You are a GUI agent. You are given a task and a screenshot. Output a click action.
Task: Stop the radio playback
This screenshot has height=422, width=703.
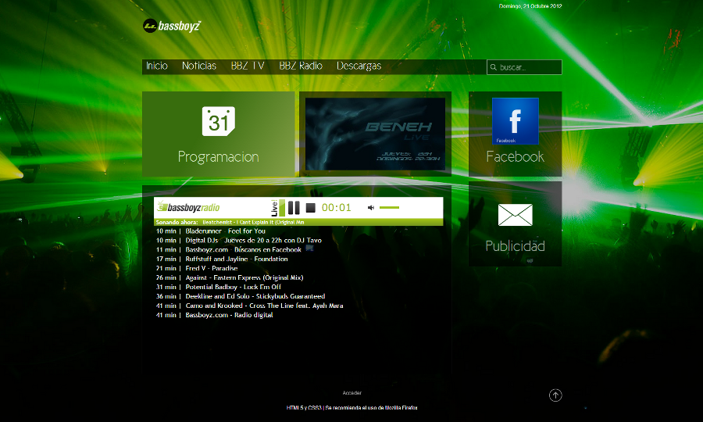[x=310, y=208]
